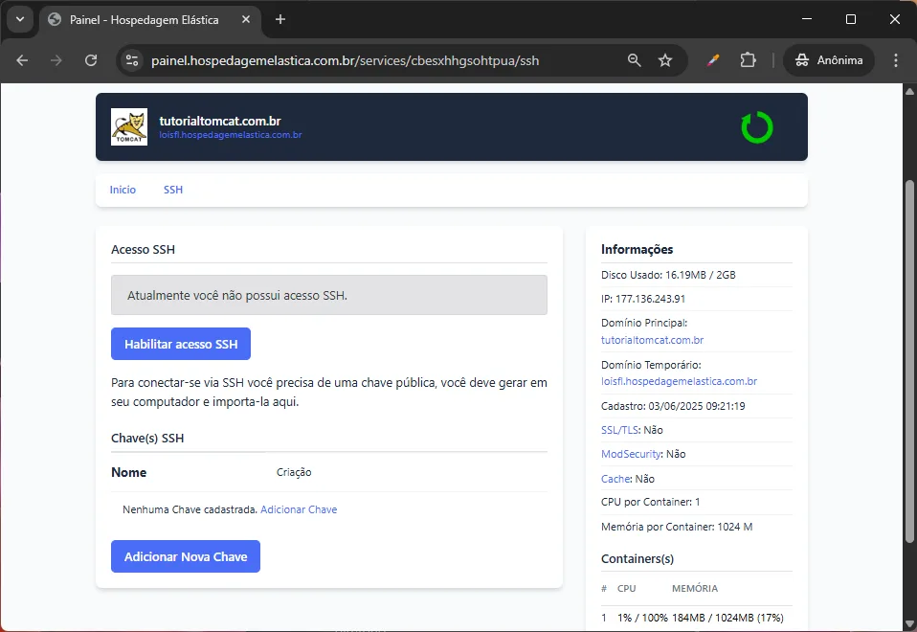Click the Memória por Container: 1024 M text
917x632 pixels.
pyautogui.click(x=677, y=527)
